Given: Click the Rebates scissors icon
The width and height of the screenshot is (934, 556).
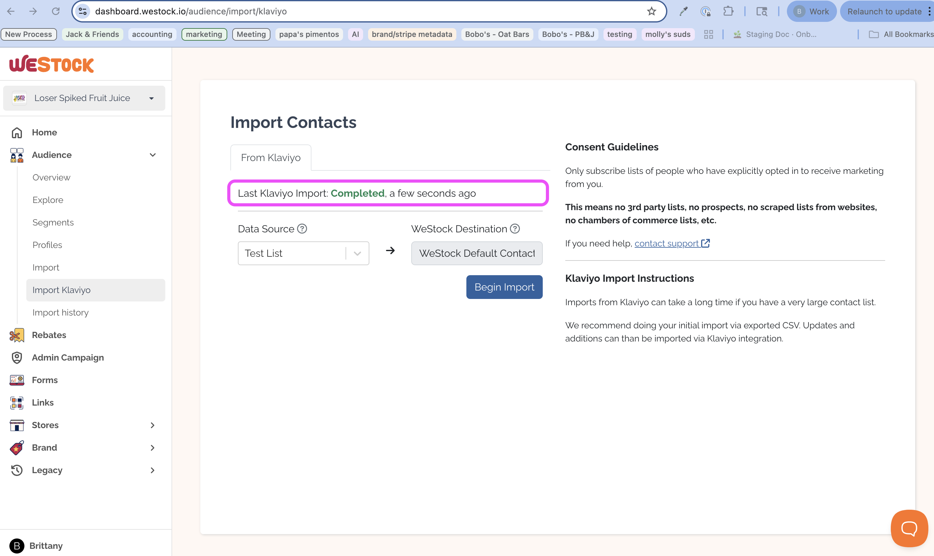Looking at the screenshot, I should point(17,335).
